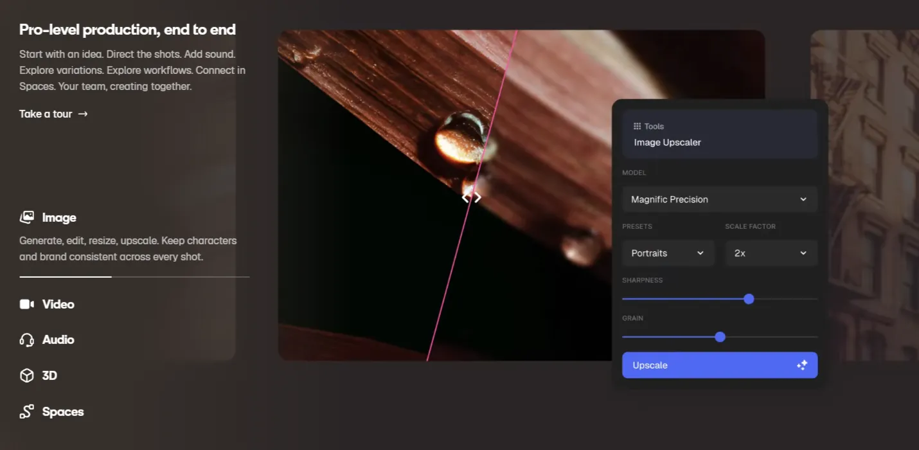Click the Grain slider handle
The height and width of the screenshot is (450, 919).
coord(720,337)
